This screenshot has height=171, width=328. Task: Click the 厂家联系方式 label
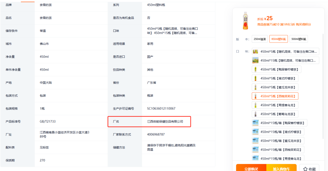coord(122,134)
